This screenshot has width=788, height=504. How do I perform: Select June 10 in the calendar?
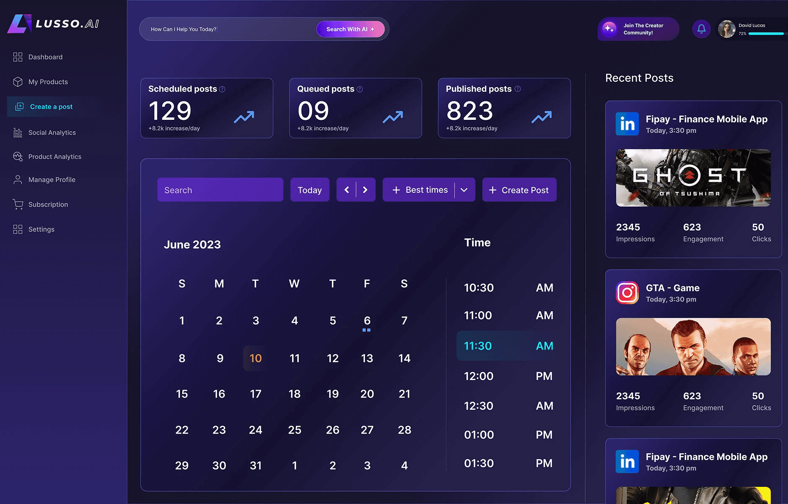[255, 358]
